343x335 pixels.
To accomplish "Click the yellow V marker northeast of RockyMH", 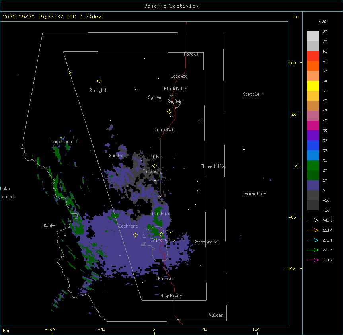I will (70, 73).
